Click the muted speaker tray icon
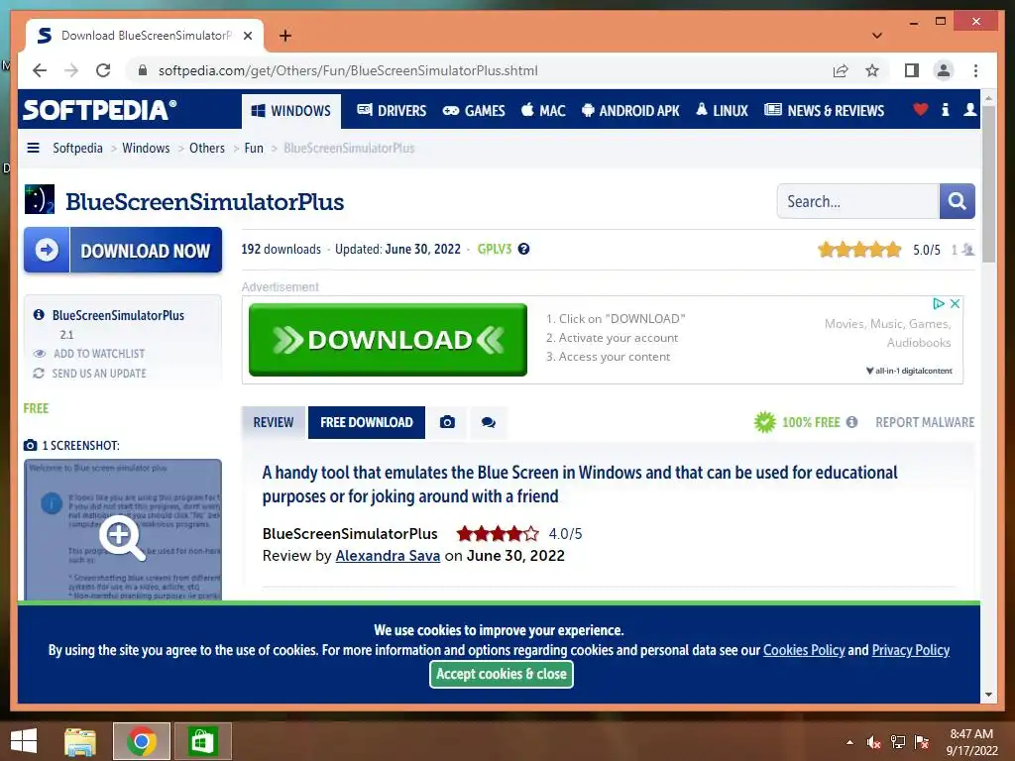1015x761 pixels. pyautogui.click(x=874, y=742)
